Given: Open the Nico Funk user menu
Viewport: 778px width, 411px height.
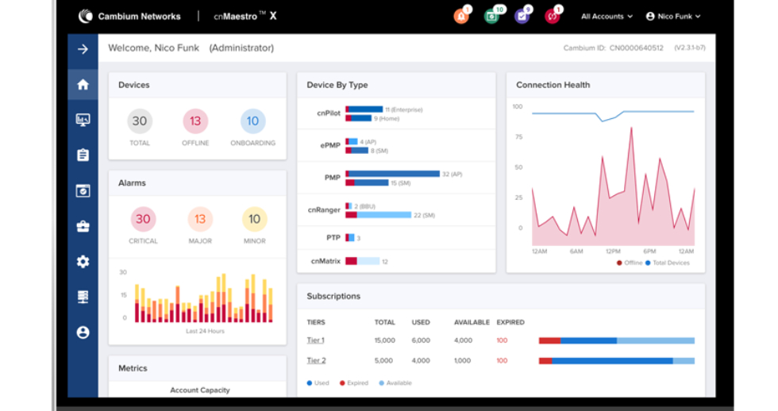Looking at the screenshot, I should (x=673, y=17).
